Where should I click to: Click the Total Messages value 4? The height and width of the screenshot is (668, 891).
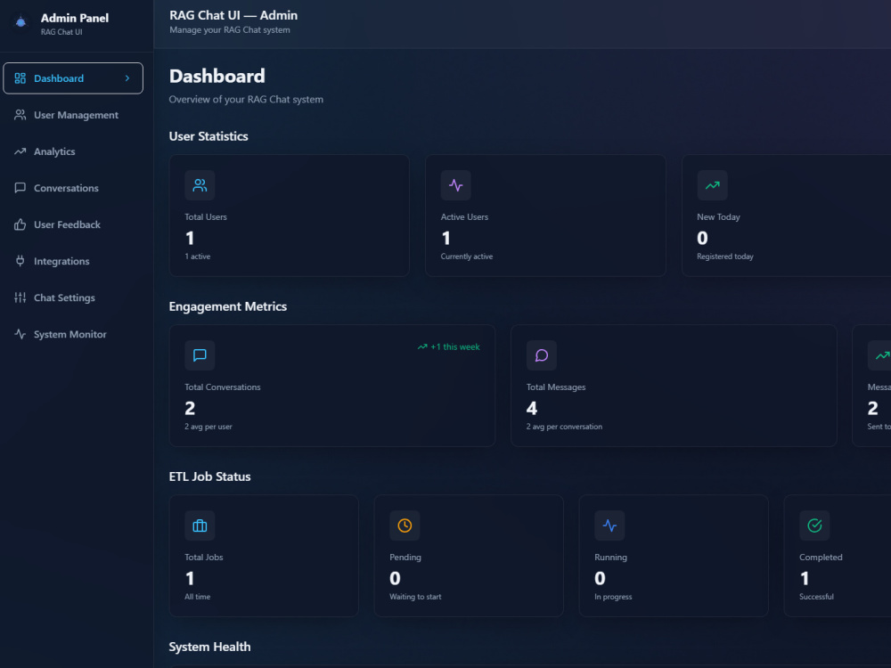(x=532, y=409)
